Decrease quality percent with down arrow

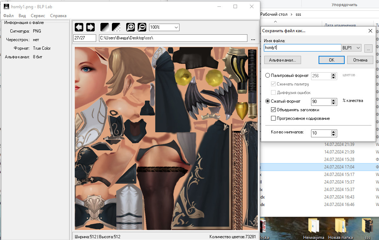pyautogui.click(x=333, y=103)
